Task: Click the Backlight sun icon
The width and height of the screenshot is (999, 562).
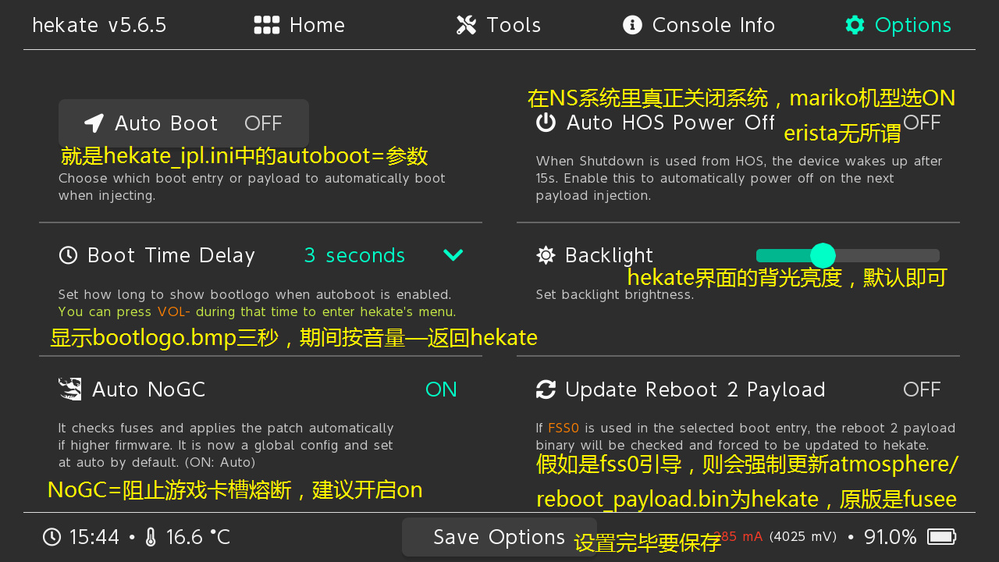Action: pyautogui.click(x=546, y=255)
